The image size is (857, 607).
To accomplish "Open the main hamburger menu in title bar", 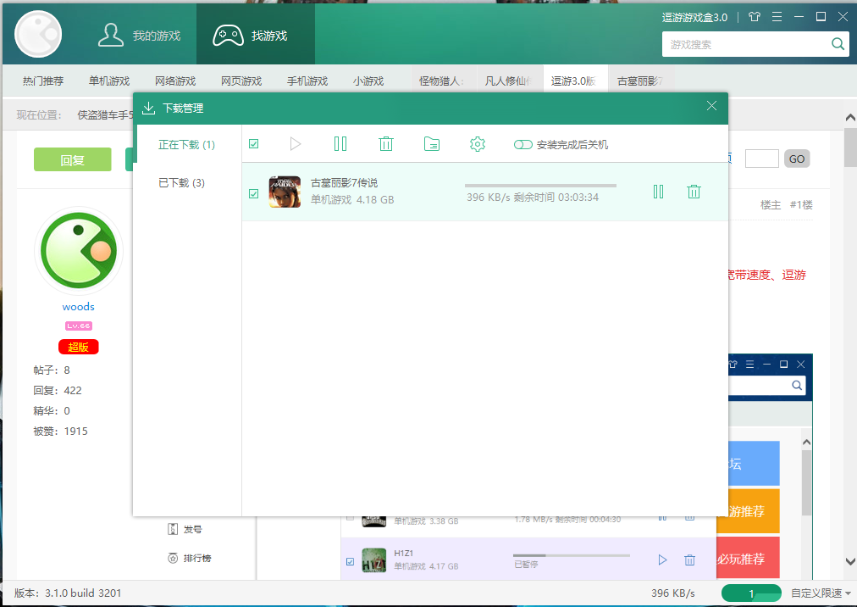I will (777, 17).
